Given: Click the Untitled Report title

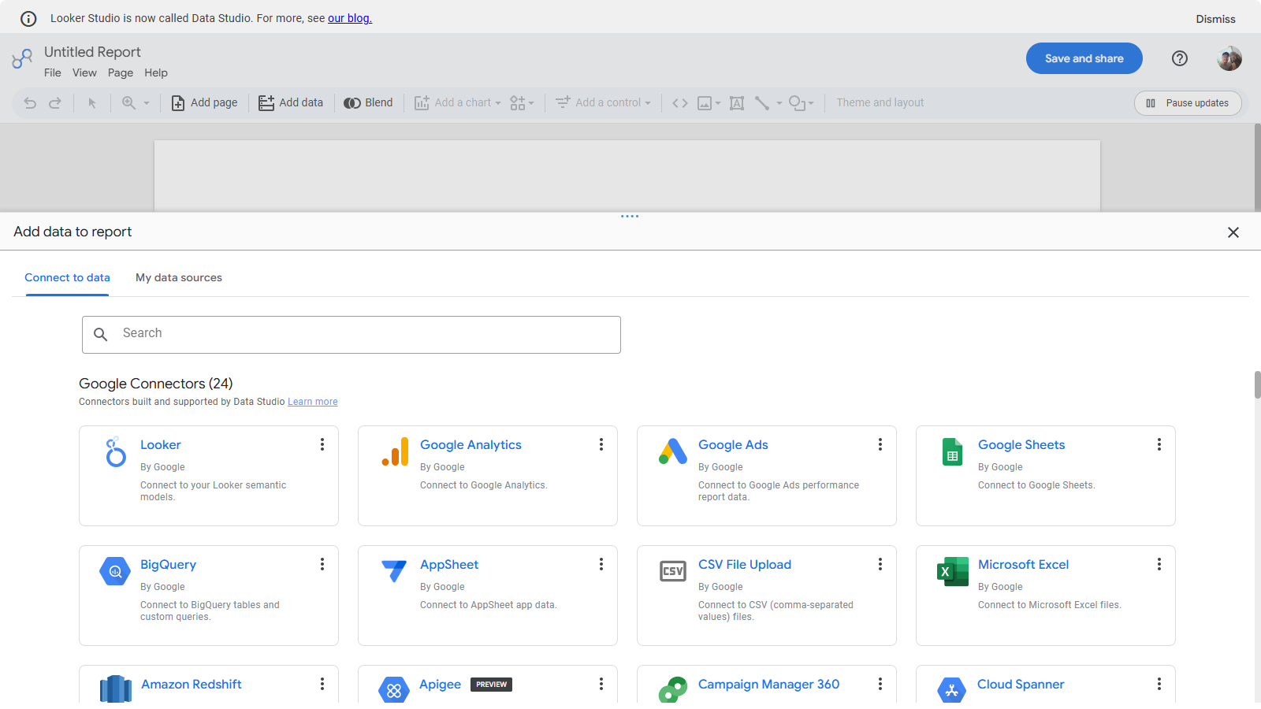Looking at the screenshot, I should (92, 52).
